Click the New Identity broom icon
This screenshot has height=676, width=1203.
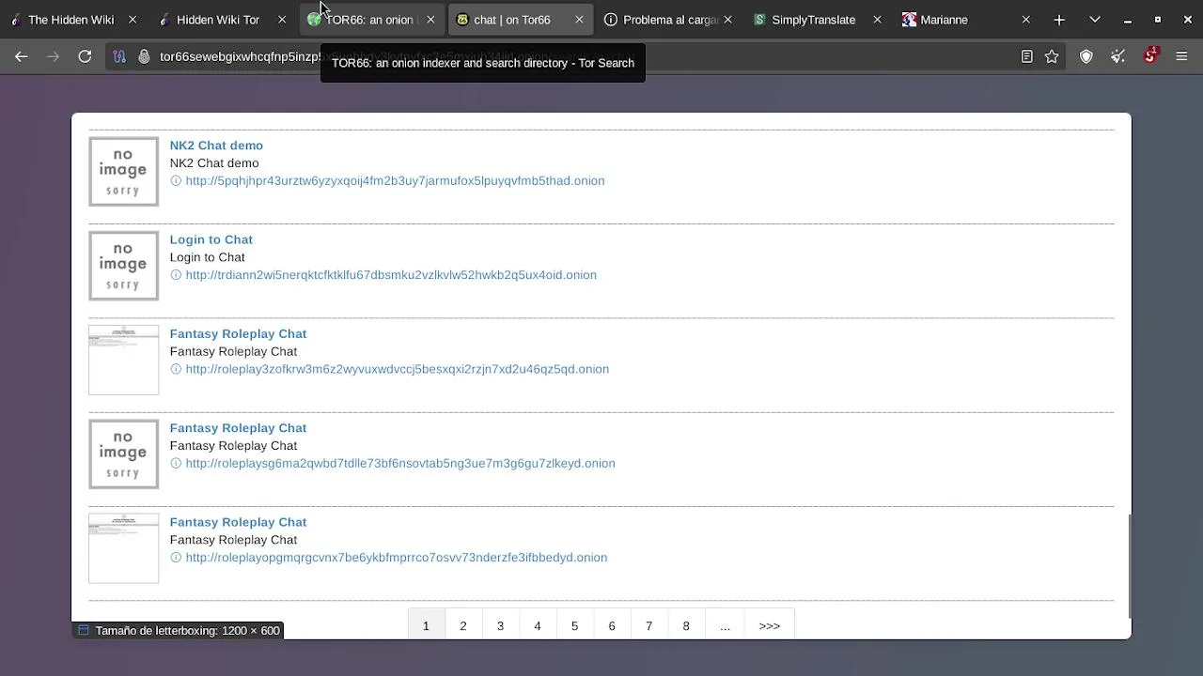1118,56
